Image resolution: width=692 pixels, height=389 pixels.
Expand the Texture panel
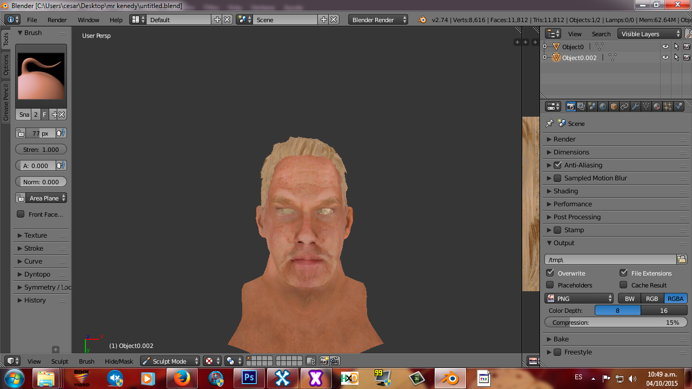36,236
